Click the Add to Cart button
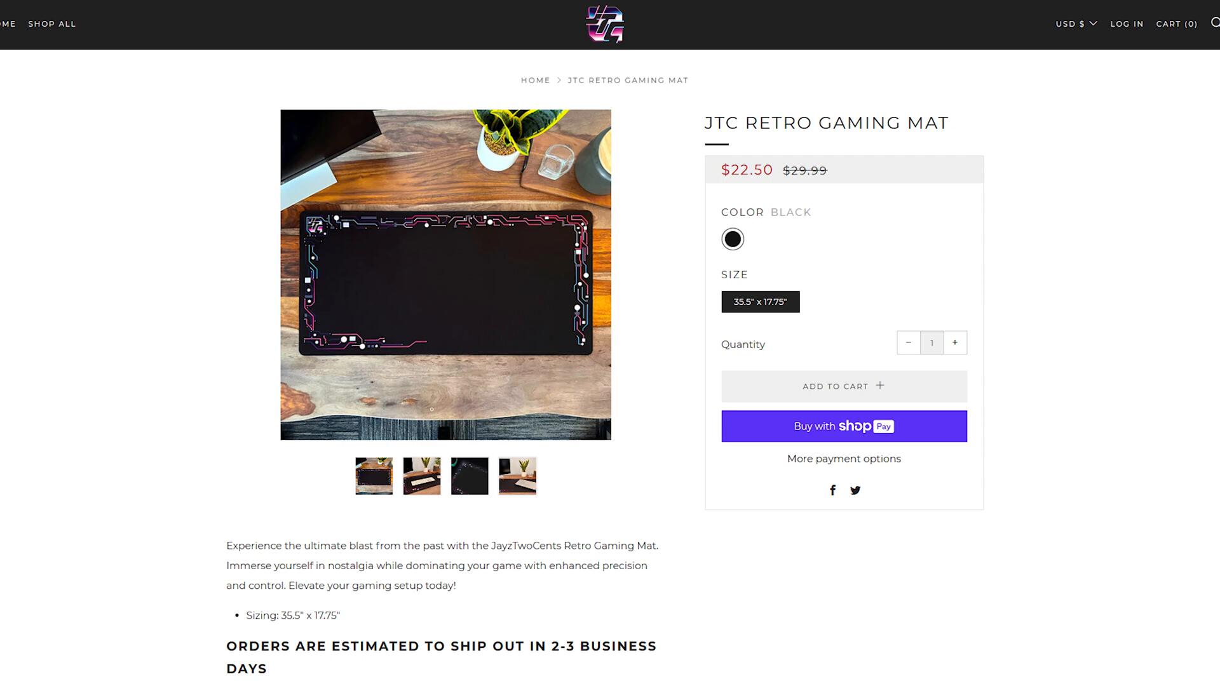The image size is (1220, 686). [844, 386]
